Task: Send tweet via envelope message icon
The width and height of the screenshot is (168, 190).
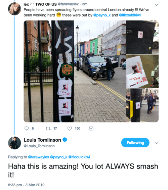Action: tap(91, 129)
